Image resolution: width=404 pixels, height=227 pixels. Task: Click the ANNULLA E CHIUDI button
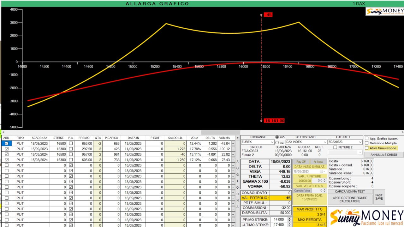click(384, 155)
